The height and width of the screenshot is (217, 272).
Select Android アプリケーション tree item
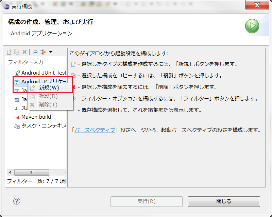click(x=44, y=81)
